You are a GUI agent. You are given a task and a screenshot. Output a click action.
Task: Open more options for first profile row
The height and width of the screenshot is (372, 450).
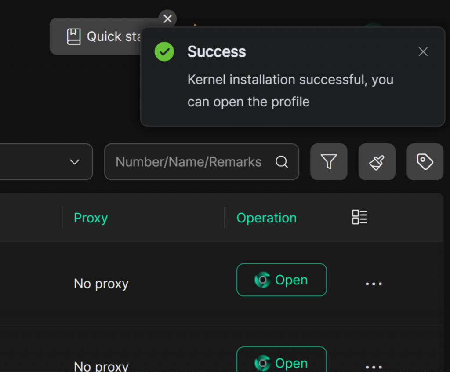374,284
